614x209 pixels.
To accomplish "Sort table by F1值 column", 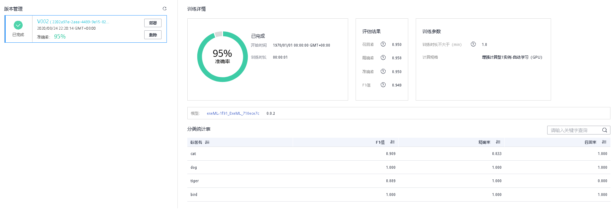I will tap(392, 142).
